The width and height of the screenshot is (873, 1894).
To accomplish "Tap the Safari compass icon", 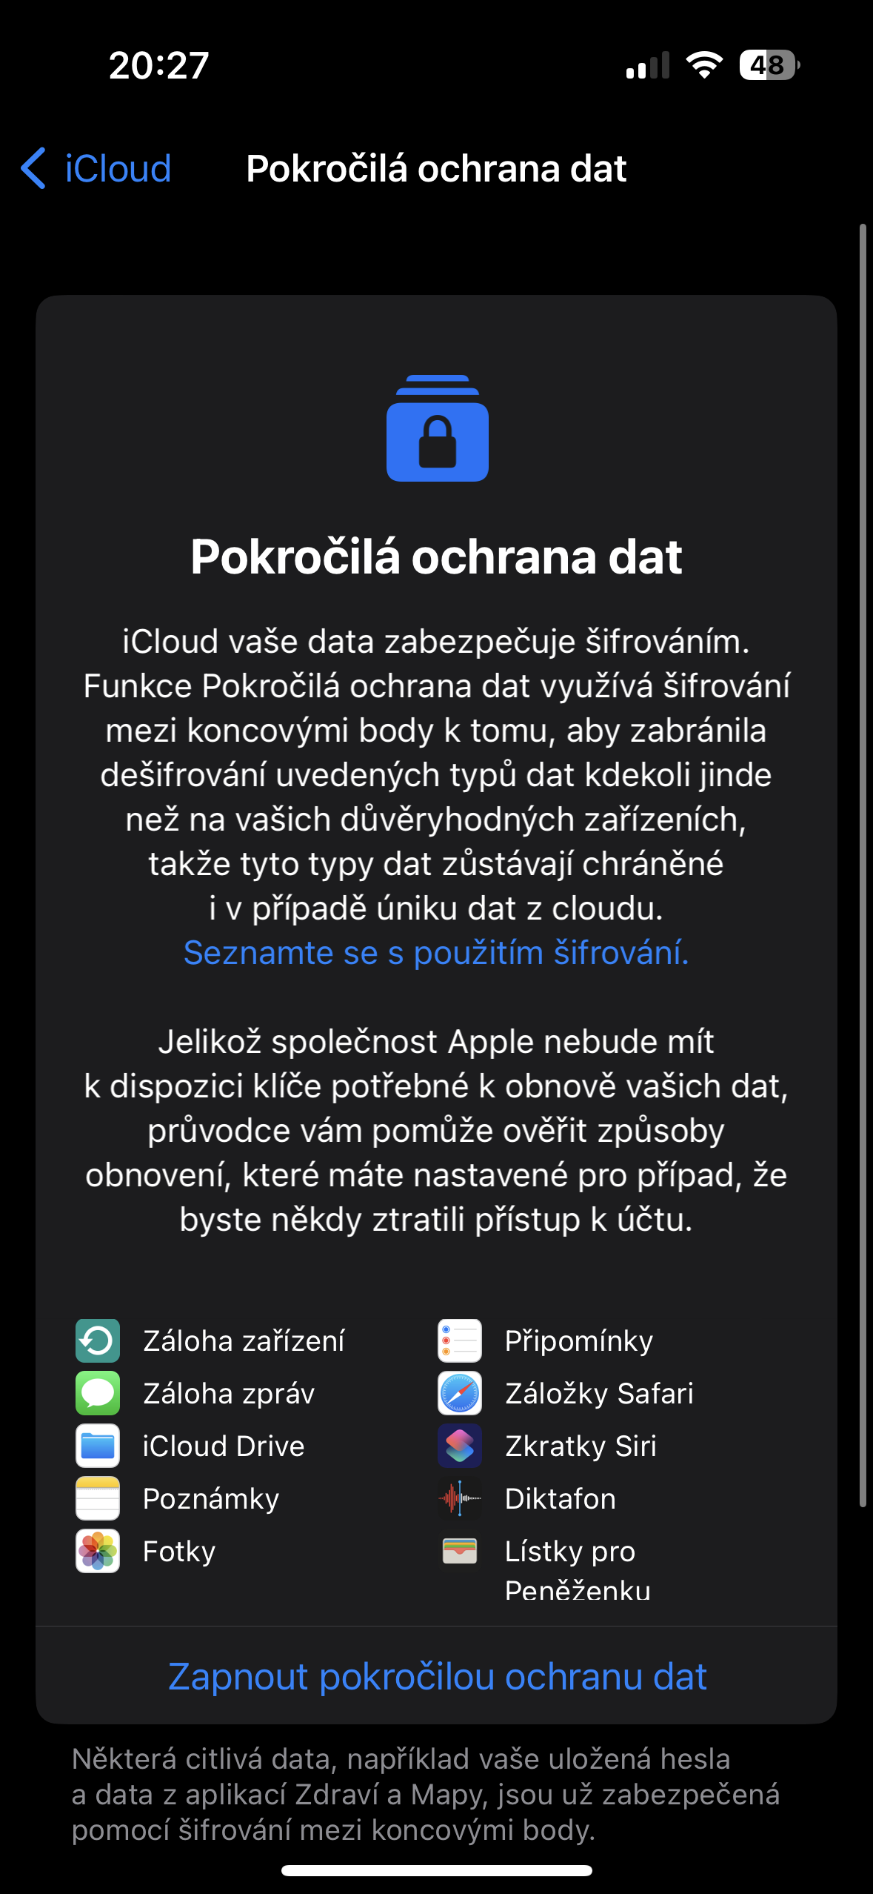I will 460,1393.
